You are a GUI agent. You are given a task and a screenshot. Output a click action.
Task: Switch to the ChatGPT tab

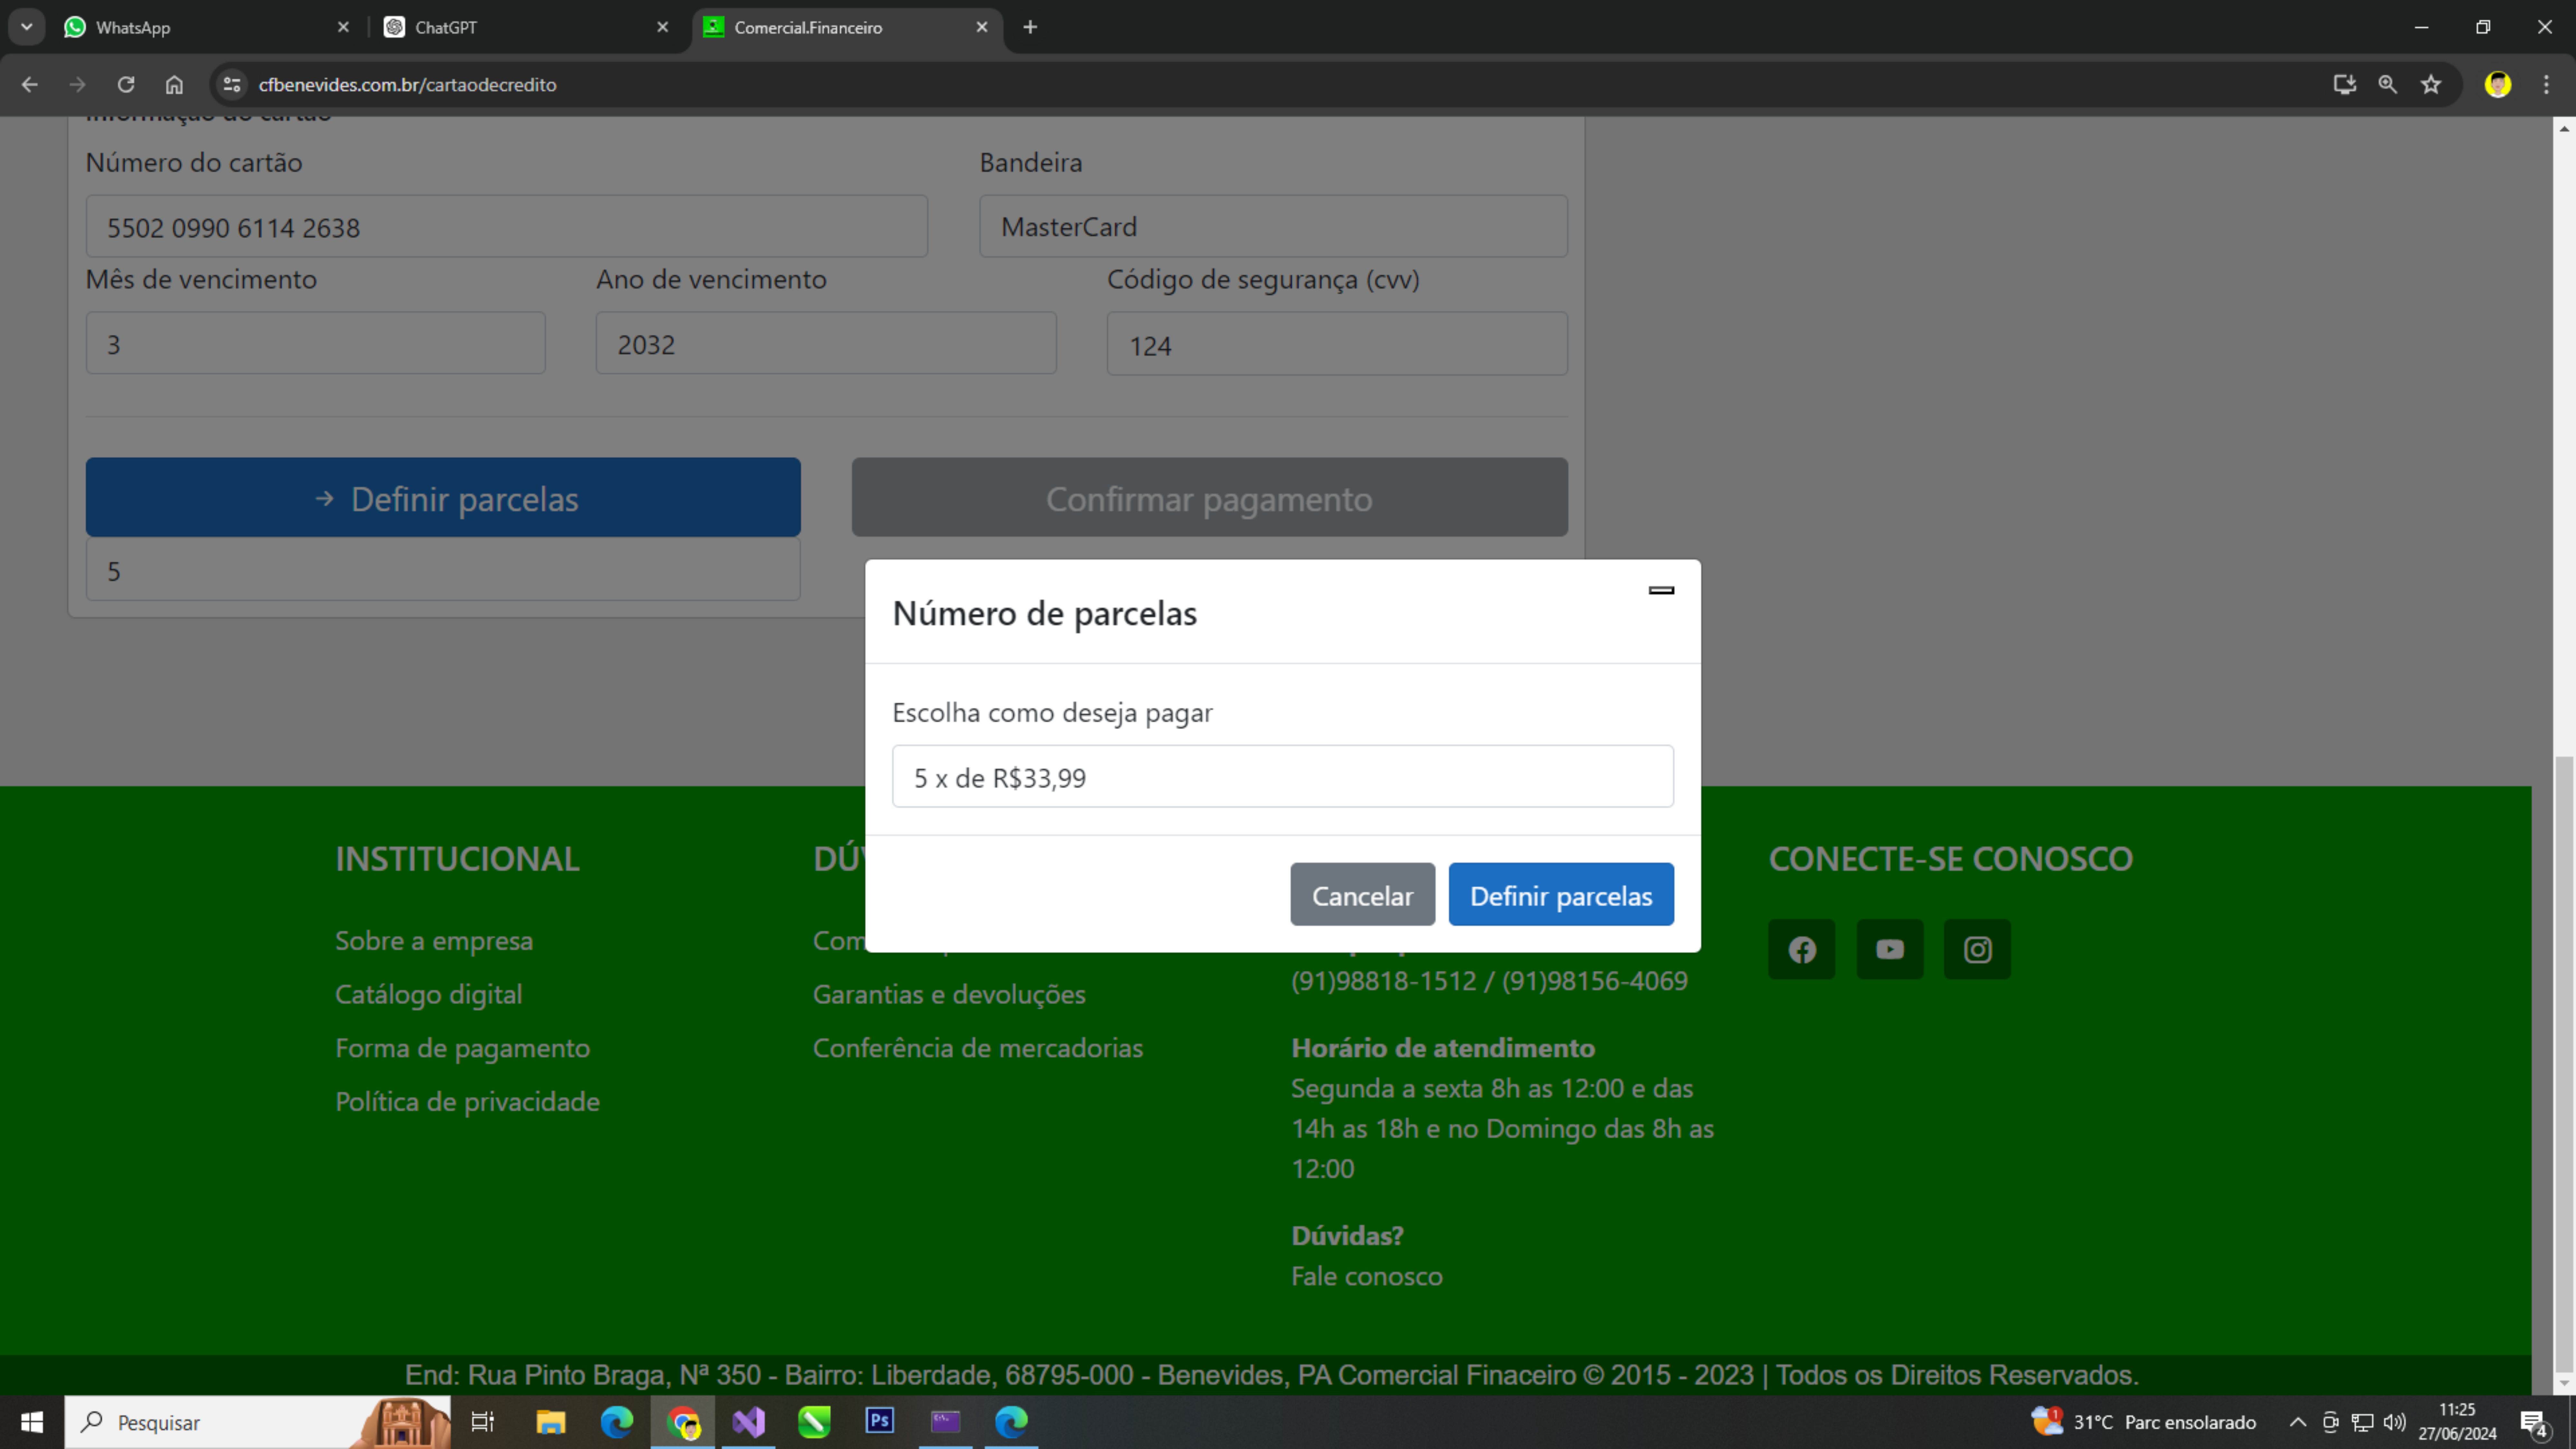pos(525,27)
